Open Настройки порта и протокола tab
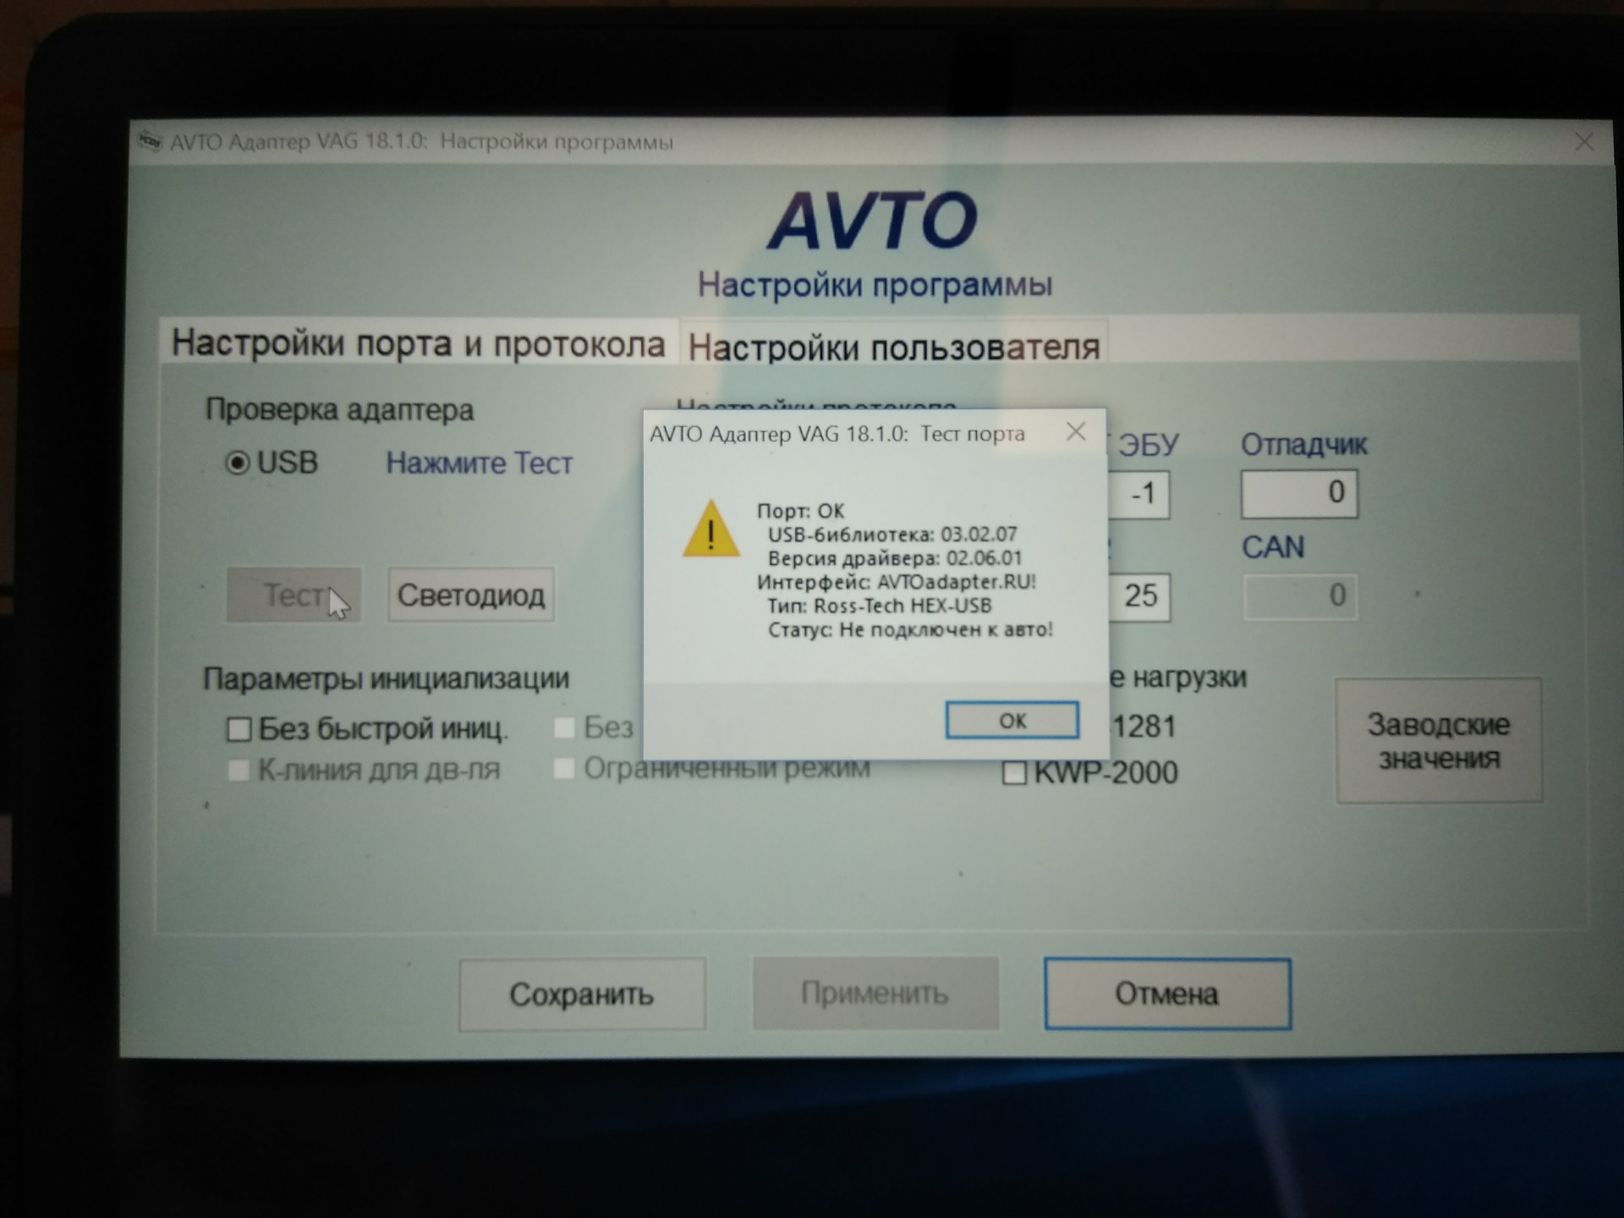 point(419,343)
